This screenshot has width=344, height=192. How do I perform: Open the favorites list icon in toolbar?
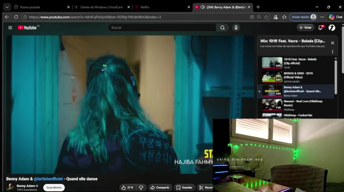click(x=284, y=17)
